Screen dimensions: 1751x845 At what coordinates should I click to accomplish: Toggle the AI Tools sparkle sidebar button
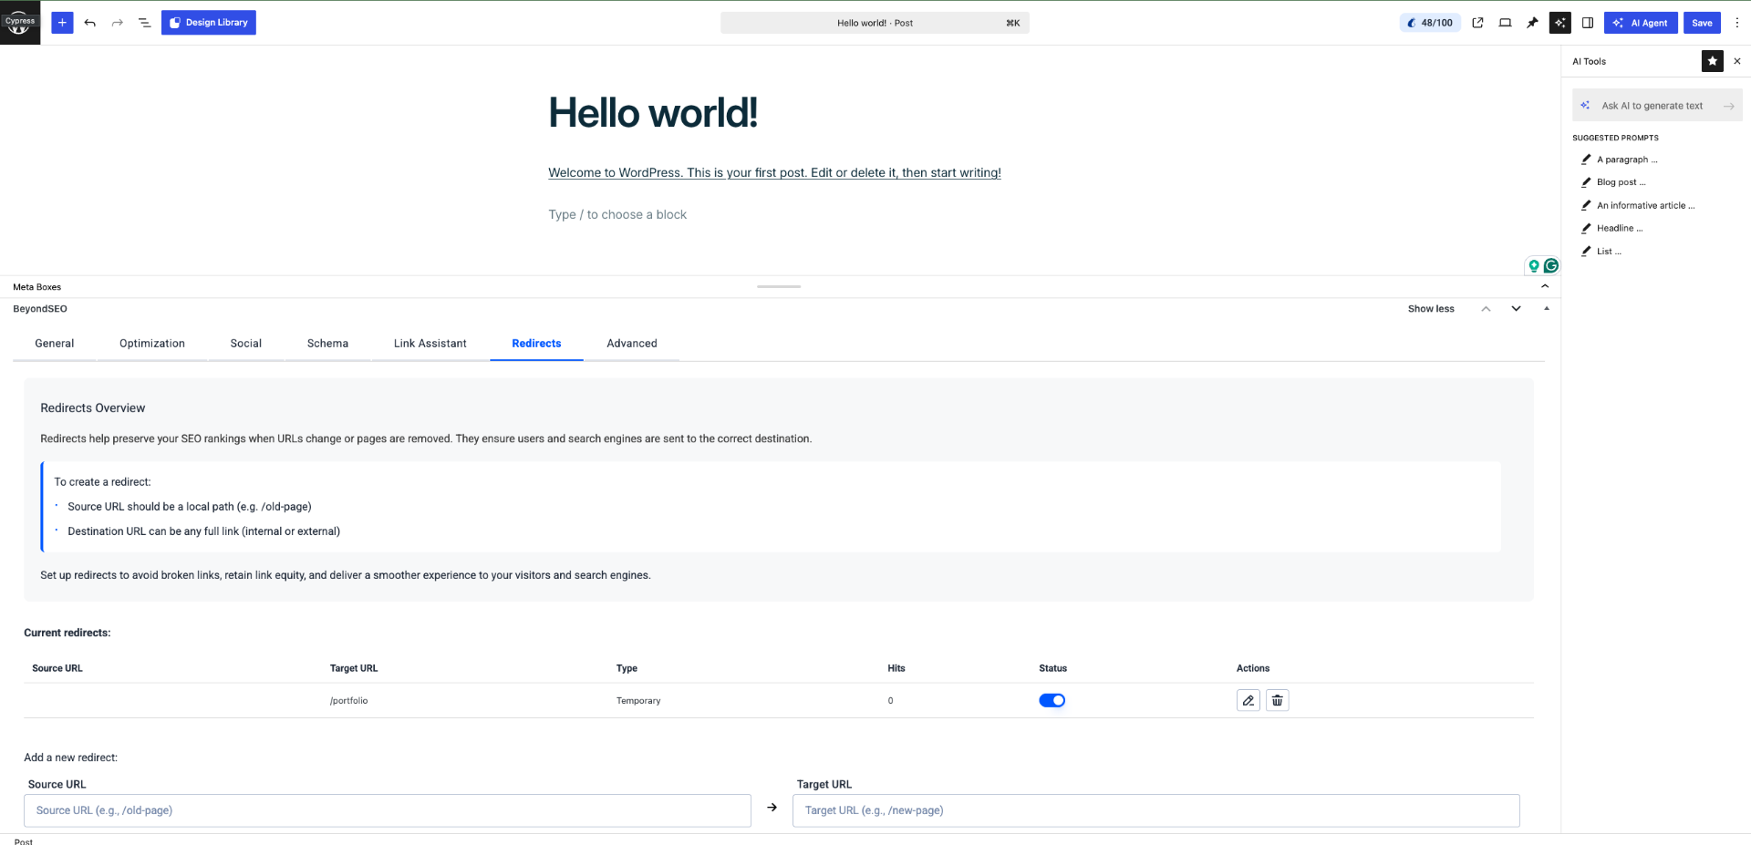pyautogui.click(x=1559, y=23)
